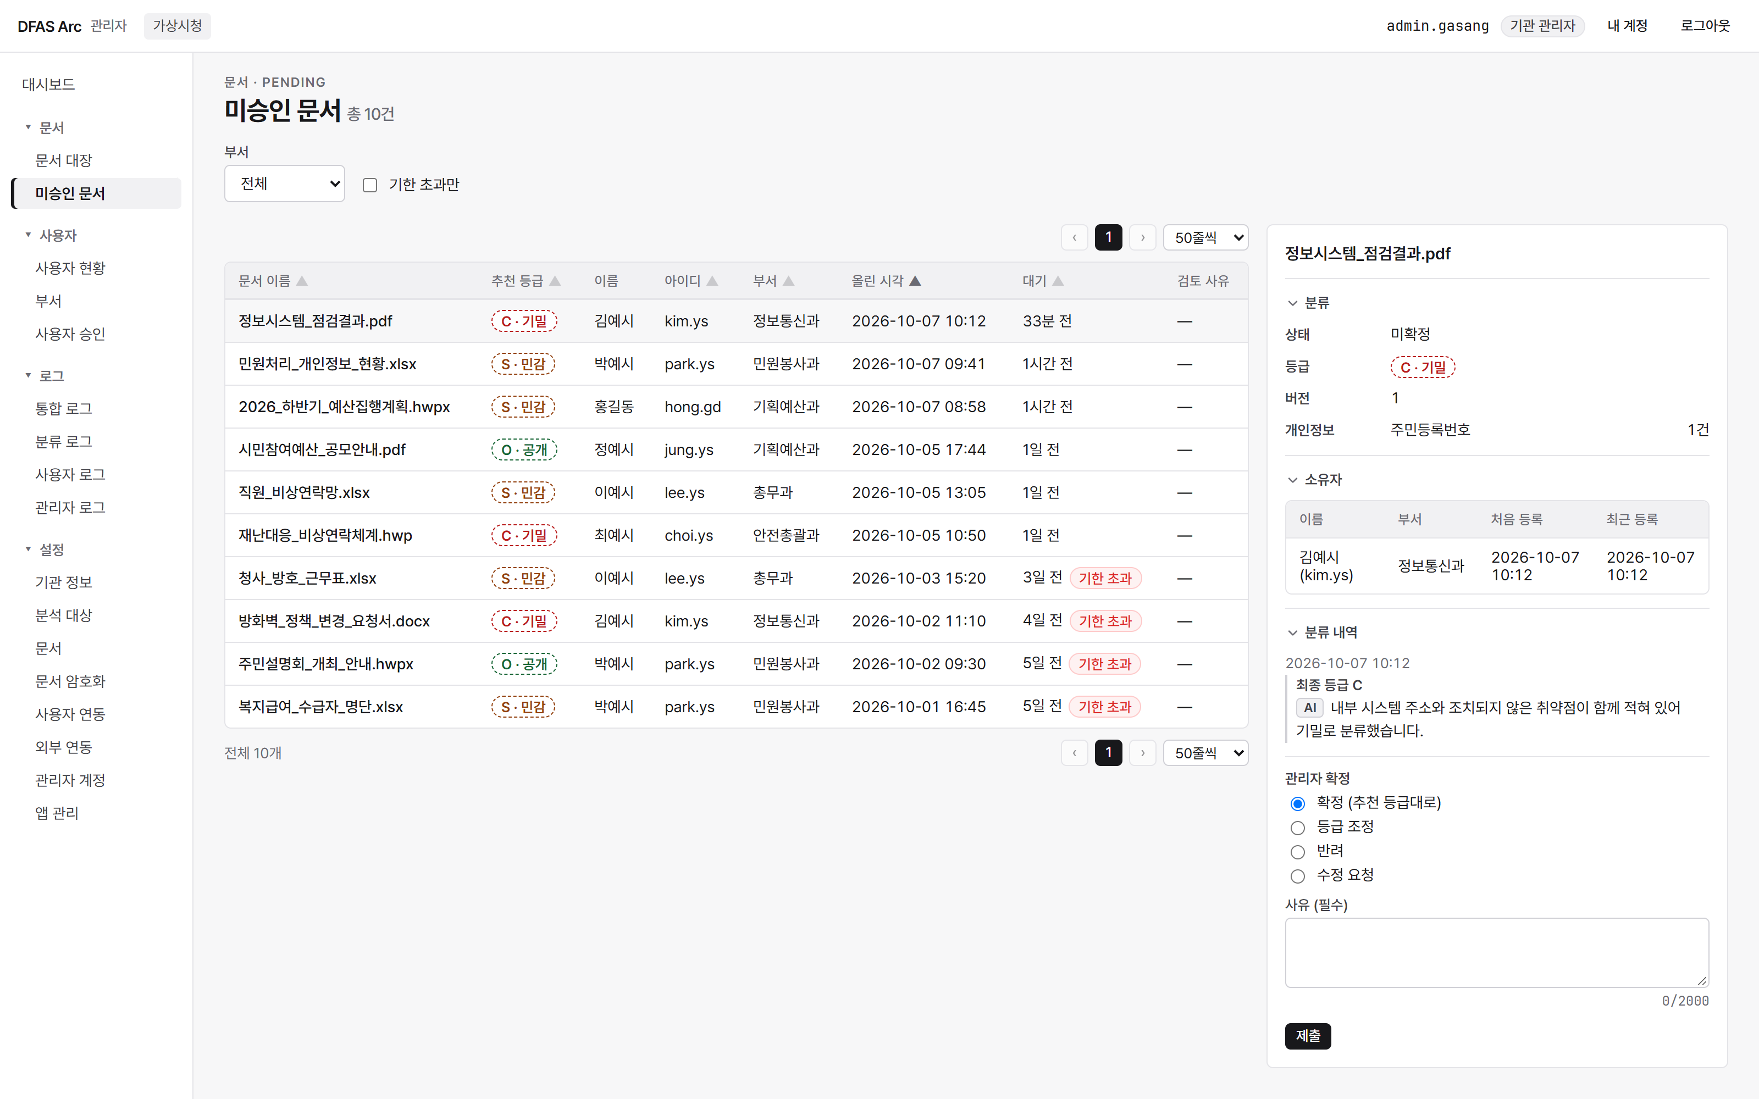Click the 로그아웃 link
This screenshot has width=1759, height=1099.
1705,26
